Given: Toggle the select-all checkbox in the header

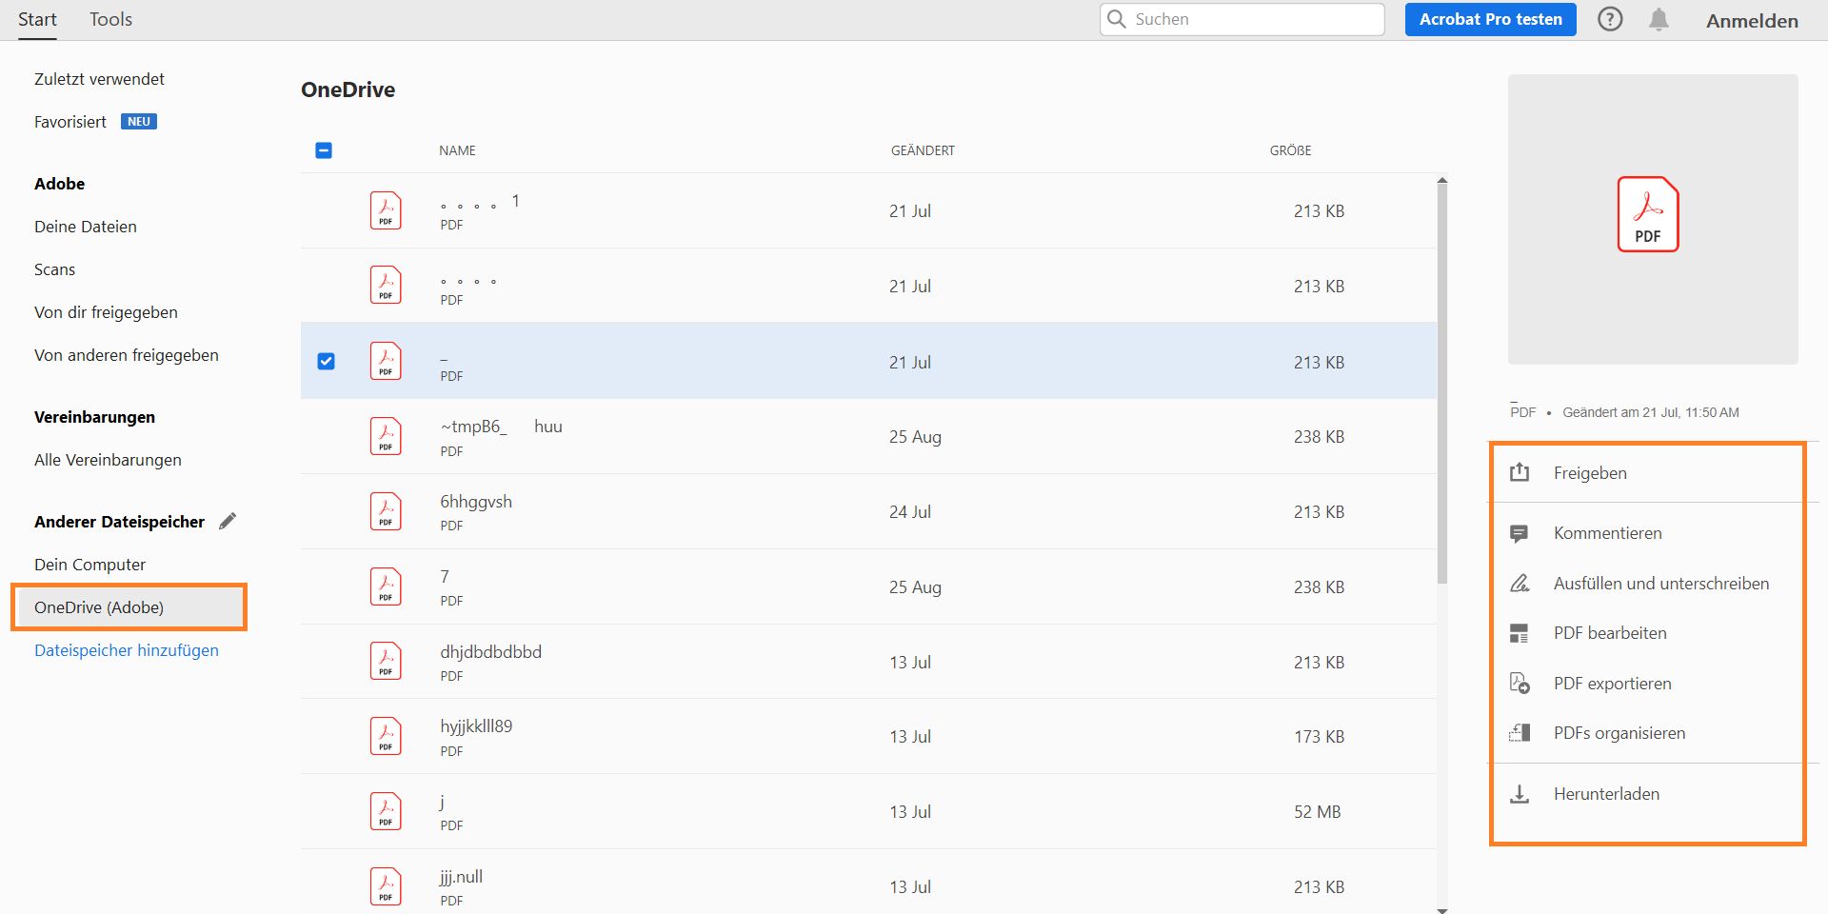Looking at the screenshot, I should coord(324,150).
